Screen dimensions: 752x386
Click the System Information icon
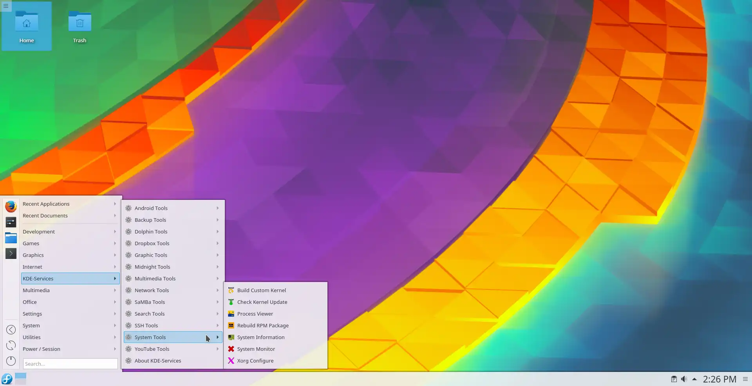pyautogui.click(x=231, y=337)
